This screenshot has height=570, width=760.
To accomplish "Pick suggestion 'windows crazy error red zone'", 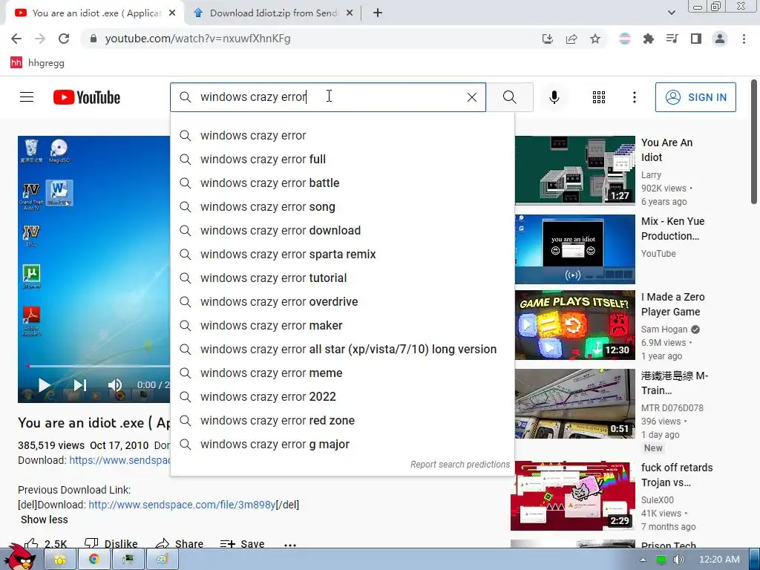I will (x=342, y=421).
